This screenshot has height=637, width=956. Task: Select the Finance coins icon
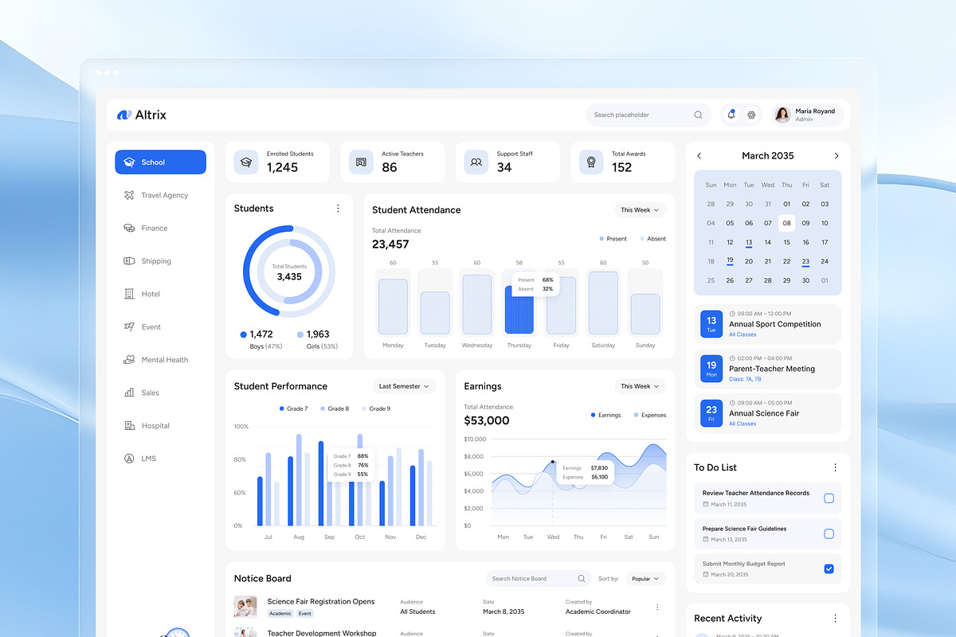(x=129, y=228)
